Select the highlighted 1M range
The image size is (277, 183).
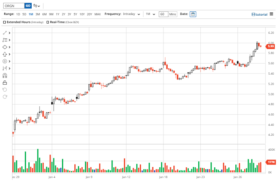tap(31, 14)
